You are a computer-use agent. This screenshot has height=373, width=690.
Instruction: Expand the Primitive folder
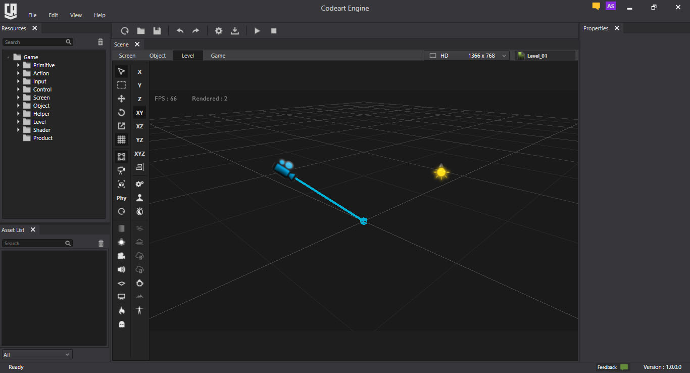point(18,65)
